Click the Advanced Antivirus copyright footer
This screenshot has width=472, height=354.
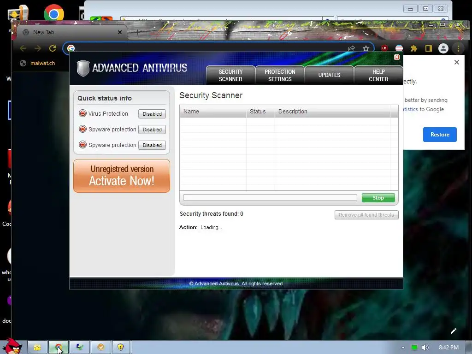coord(236,283)
